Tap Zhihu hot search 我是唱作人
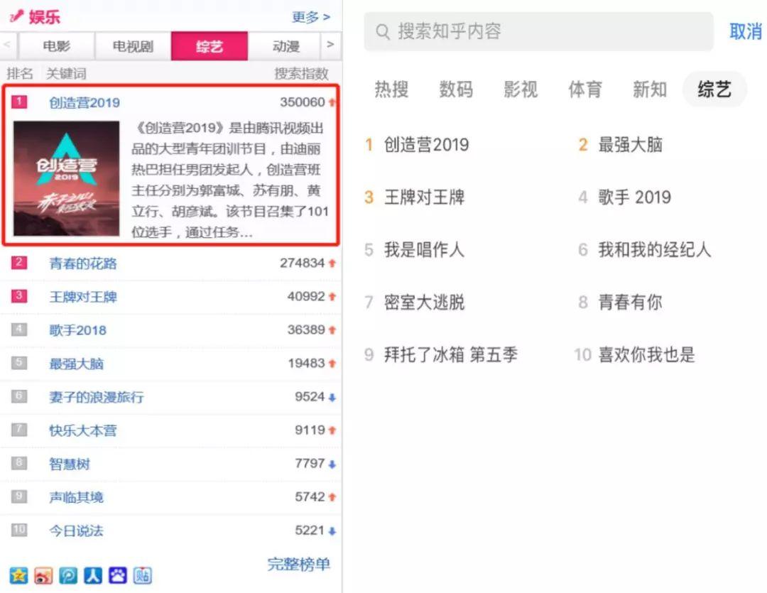Viewport: 767px width, 593px height. [x=423, y=249]
